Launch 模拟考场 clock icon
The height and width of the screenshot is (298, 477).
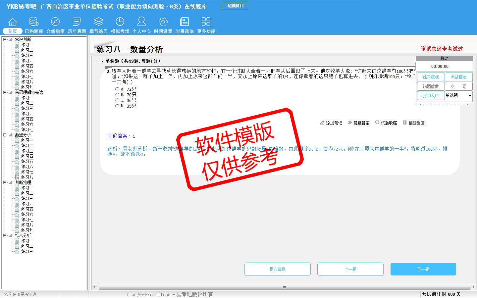120,22
